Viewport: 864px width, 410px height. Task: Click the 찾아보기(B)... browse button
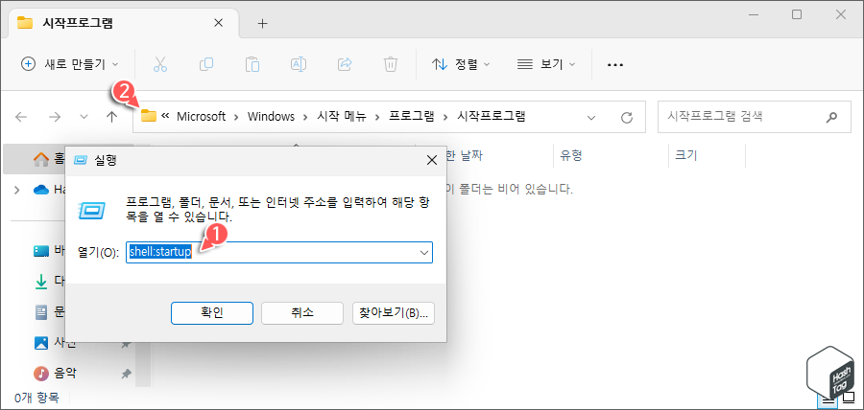coord(394,312)
